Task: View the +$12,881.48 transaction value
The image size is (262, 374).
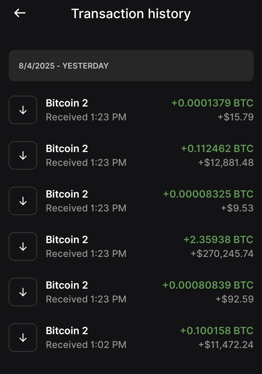Action: [x=226, y=163]
